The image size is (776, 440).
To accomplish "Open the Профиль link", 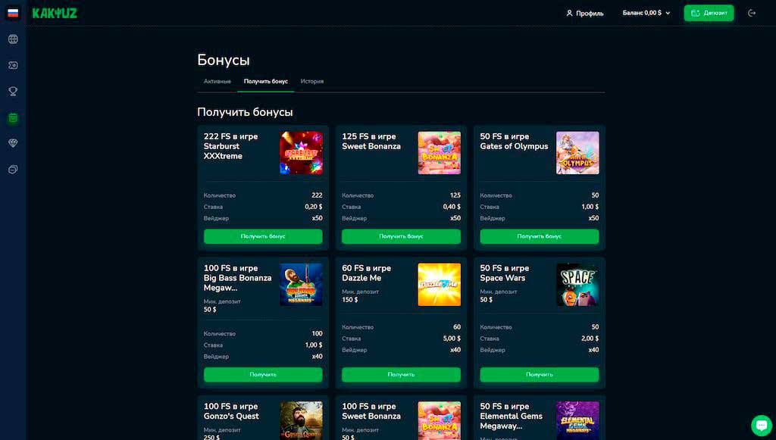I will (584, 14).
